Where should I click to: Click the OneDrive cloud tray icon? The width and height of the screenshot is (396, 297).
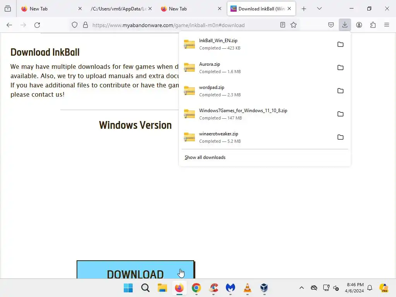point(314,288)
